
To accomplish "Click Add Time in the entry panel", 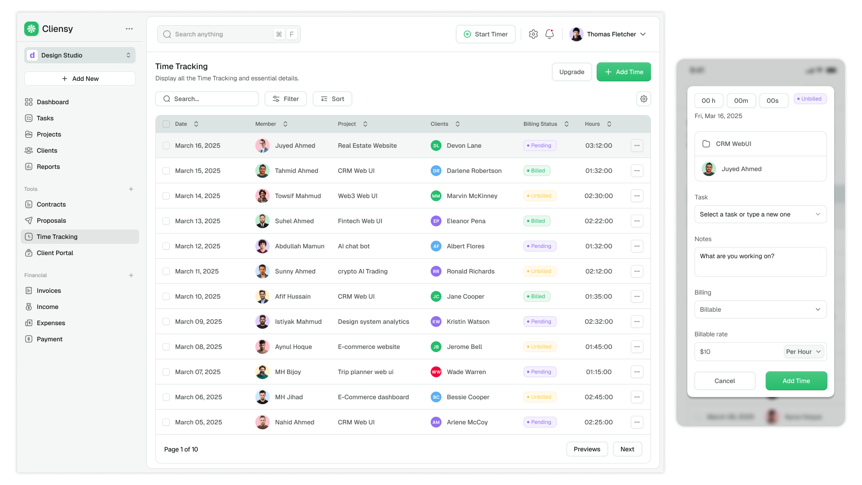I will pos(796,381).
